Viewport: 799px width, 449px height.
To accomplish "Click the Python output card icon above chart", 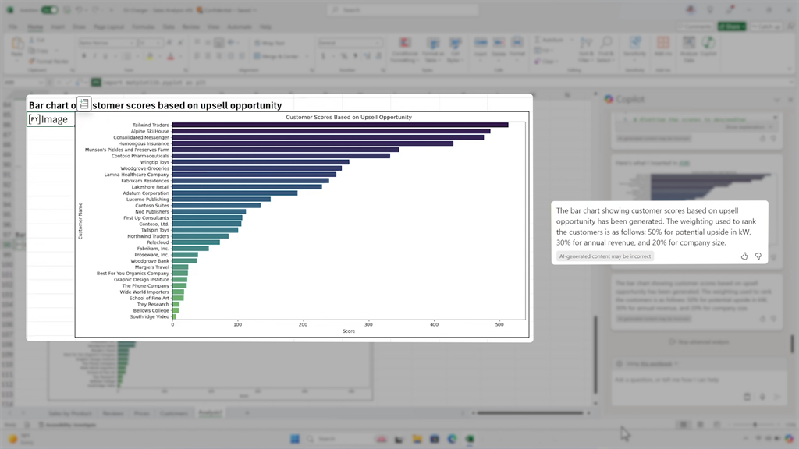I will (84, 104).
